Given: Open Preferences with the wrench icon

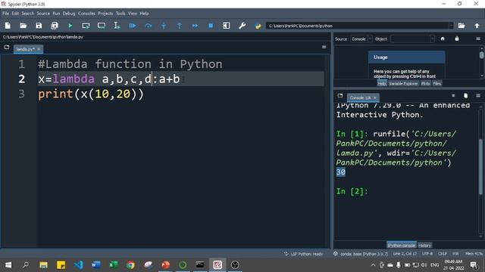Looking at the screenshot, I should point(242,26).
